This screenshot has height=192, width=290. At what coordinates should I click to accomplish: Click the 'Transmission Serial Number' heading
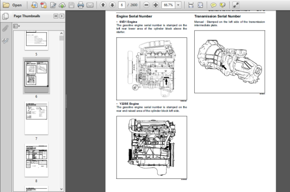217,16
